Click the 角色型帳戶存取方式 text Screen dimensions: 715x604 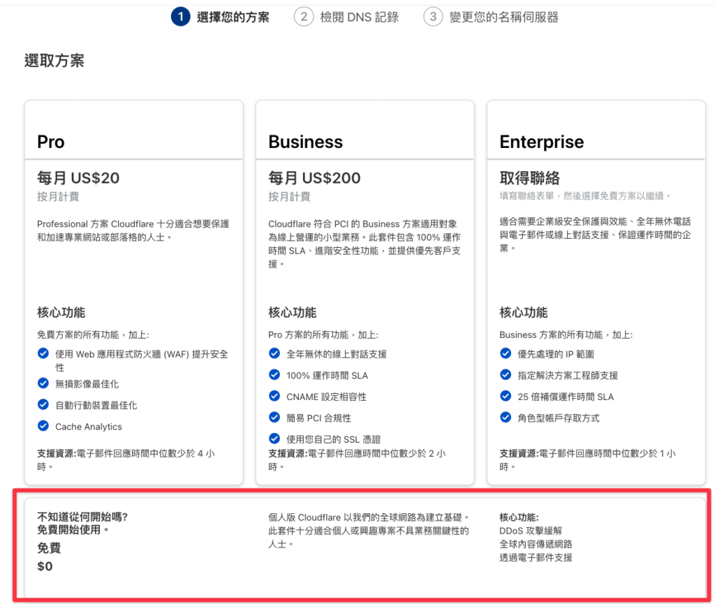559,418
